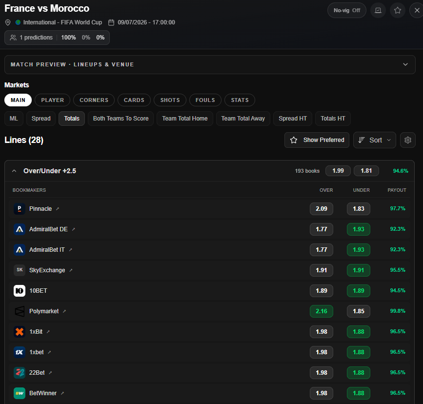Choose the ML market
This screenshot has width=423, height=404.
[x=14, y=119]
